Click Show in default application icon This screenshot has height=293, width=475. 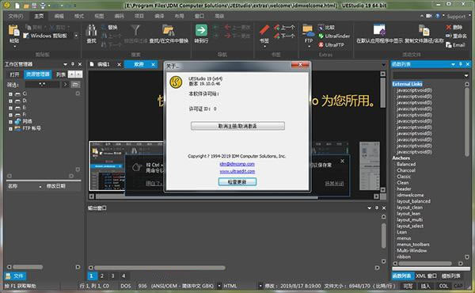click(379, 31)
